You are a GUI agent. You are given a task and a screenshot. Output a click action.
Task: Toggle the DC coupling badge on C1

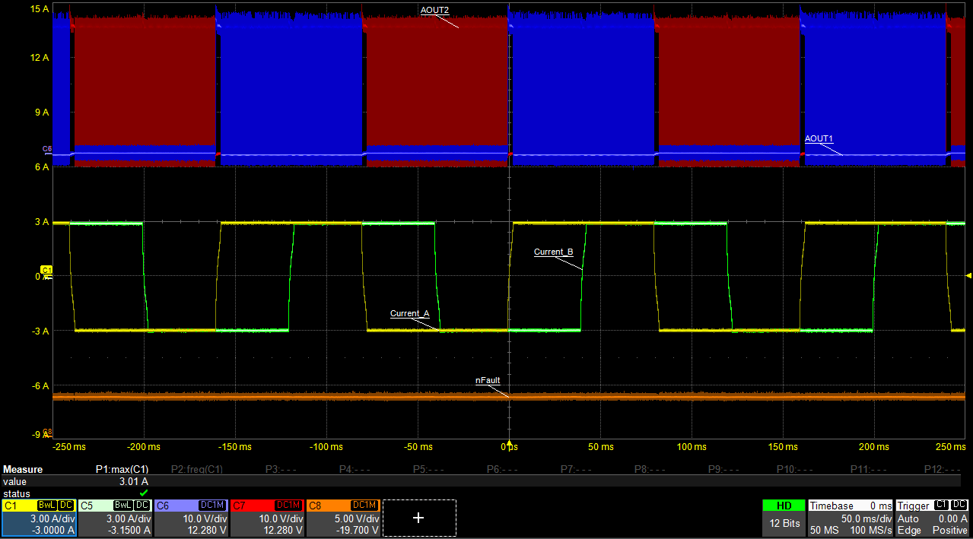(x=65, y=505)
